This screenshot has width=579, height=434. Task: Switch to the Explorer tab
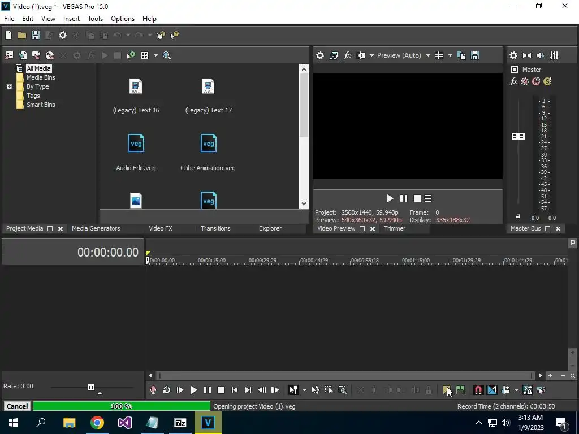[x=270, y=228]
